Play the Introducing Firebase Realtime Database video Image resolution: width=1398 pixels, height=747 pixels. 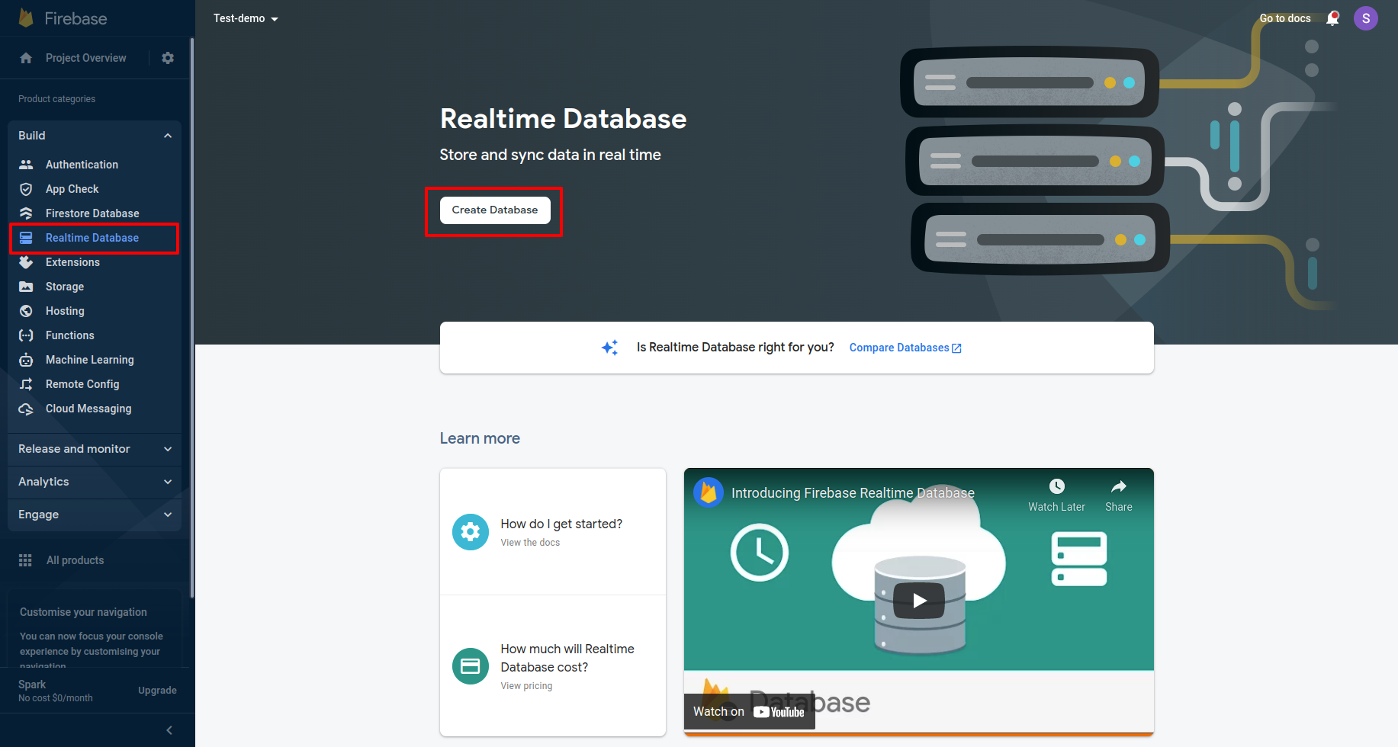click(918, 600)
